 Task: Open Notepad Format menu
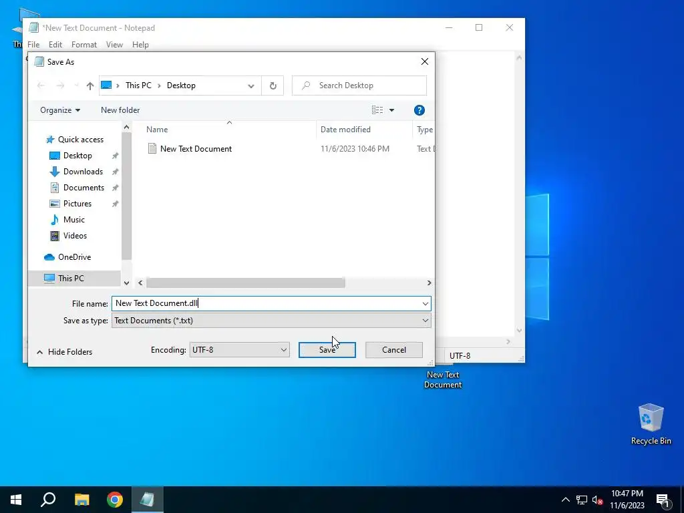(x=84, y=45)
